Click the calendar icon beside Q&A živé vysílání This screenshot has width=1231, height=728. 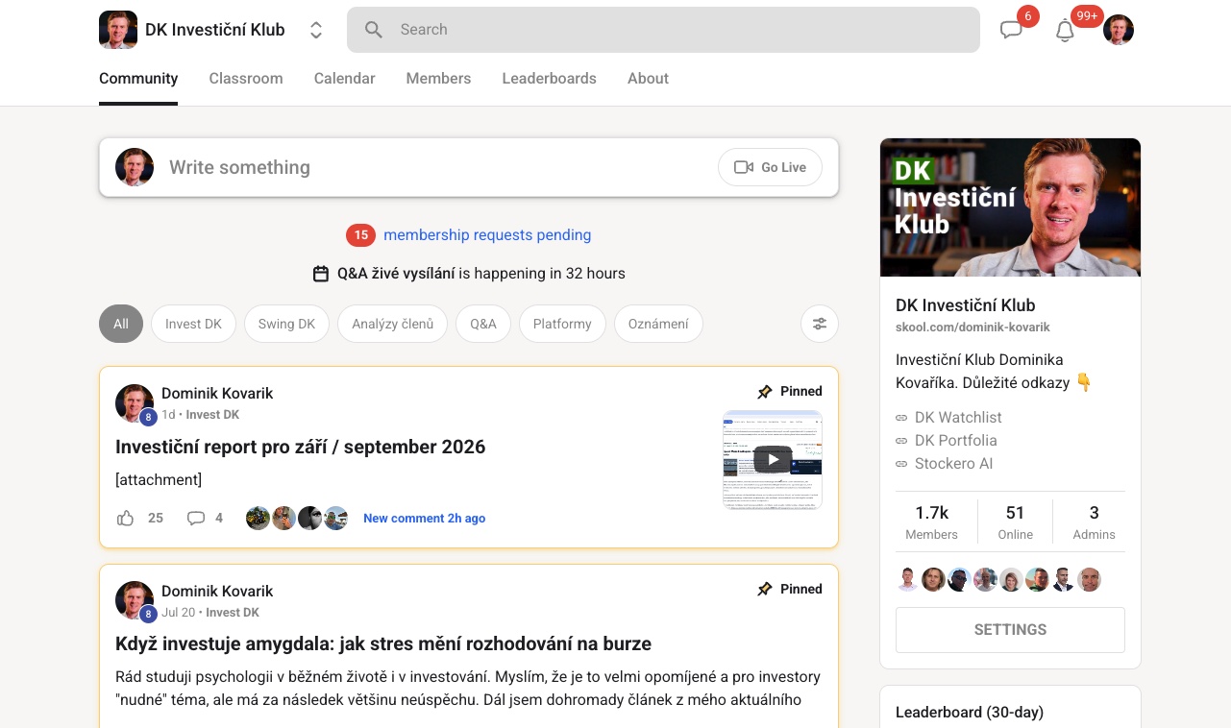click(321, 274)
